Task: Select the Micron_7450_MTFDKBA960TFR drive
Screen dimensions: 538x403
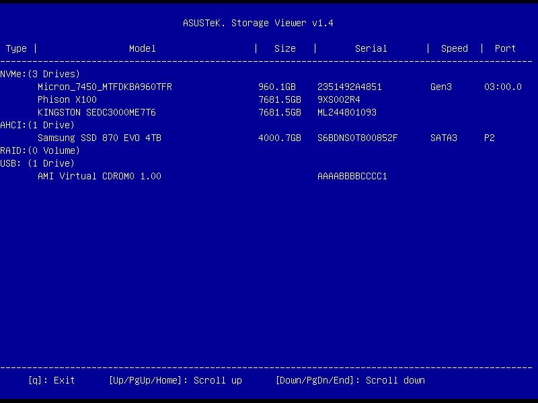Action: (105, 87)
